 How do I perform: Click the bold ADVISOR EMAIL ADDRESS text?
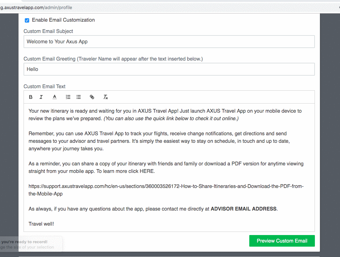[244, 209]
